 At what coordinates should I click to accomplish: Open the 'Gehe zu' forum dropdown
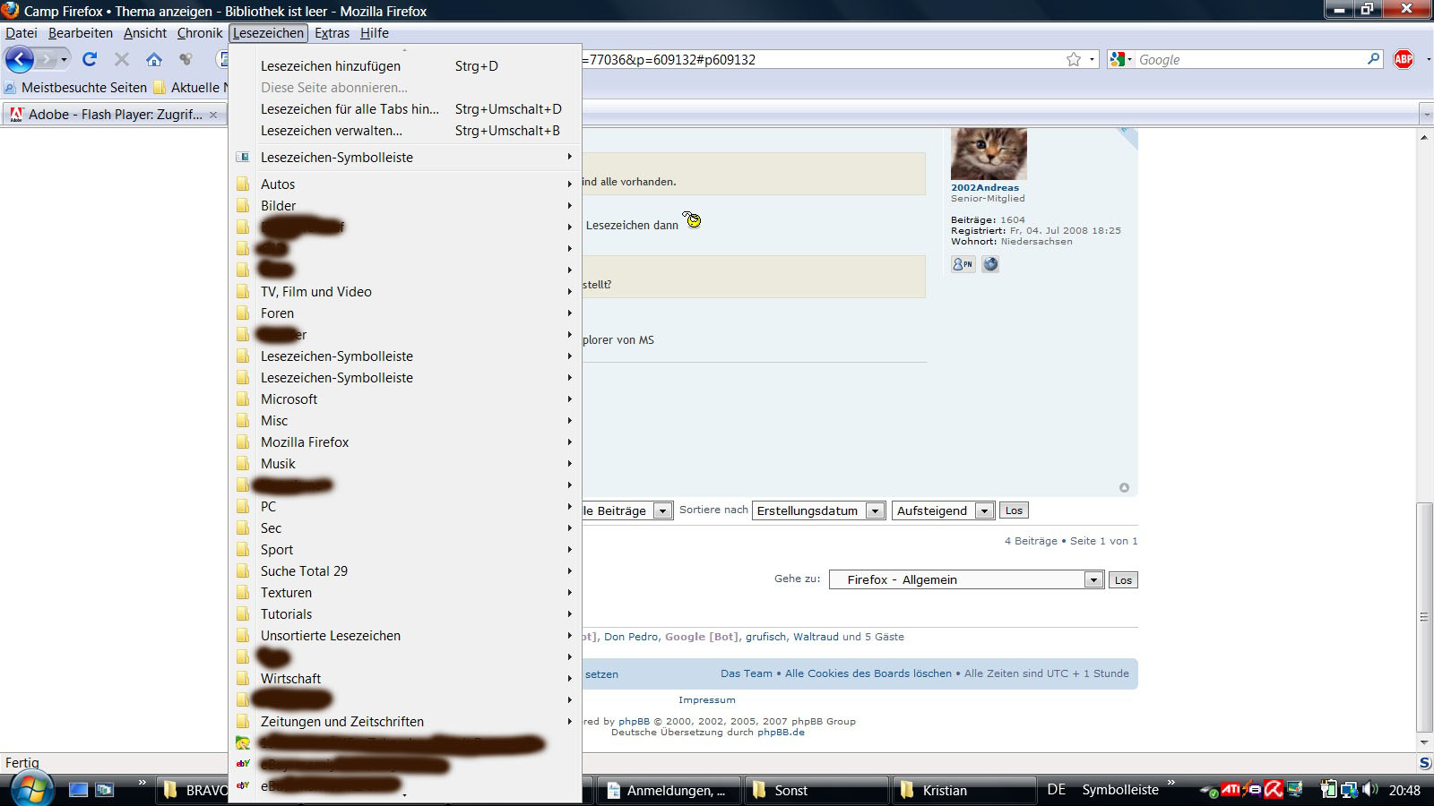coord(966,579)
